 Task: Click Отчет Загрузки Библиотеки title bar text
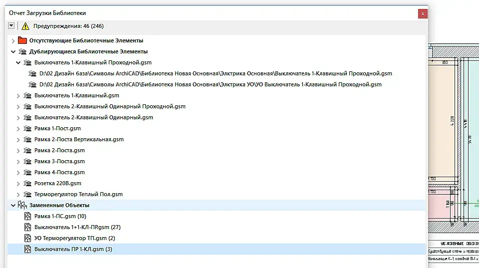pos(47,13)
